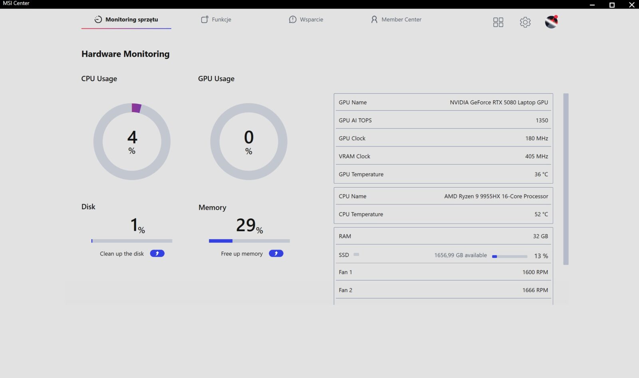Open the apps grid icon

pyautogui.click(x=498, y=22)
